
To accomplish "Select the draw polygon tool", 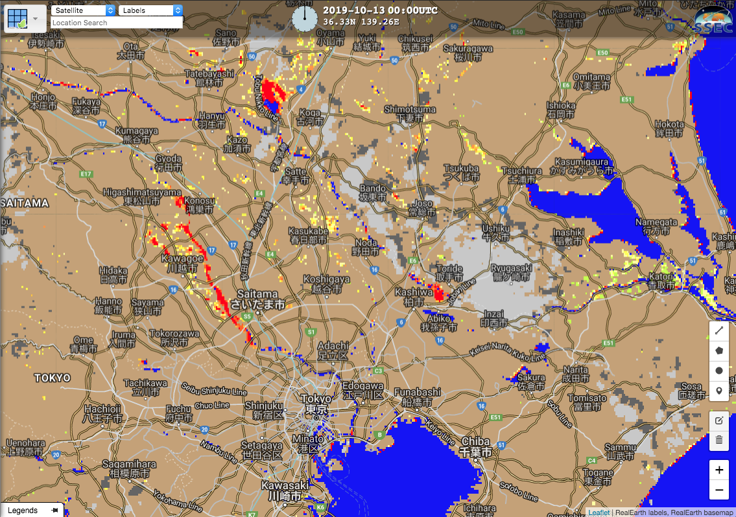I will pyautogui.click(x=718, y=350).
